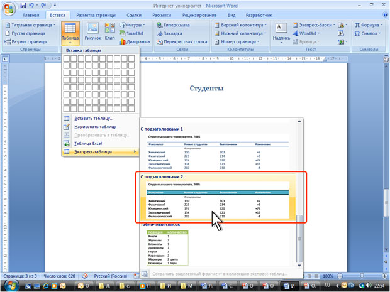
Task: Insert Клип (Clip art) from ribbon
Action: click(109, 31)
